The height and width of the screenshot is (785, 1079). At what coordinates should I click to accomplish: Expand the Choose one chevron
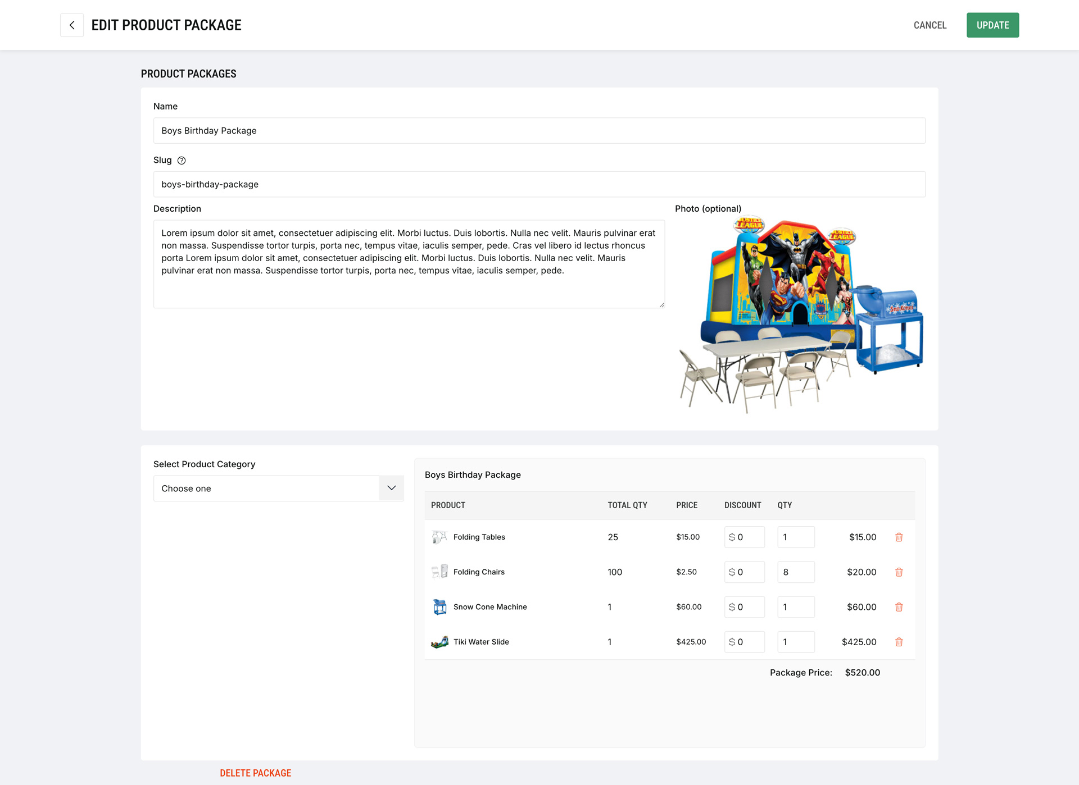coord(391,489)
